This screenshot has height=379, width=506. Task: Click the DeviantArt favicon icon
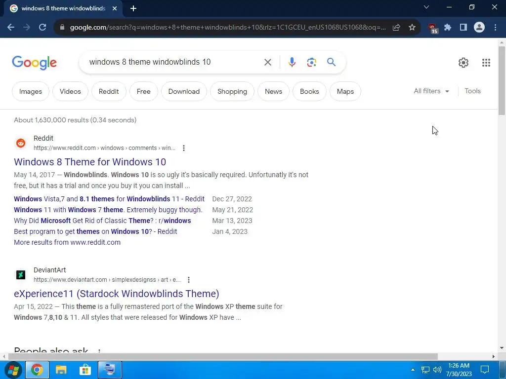tap(21, 274)
